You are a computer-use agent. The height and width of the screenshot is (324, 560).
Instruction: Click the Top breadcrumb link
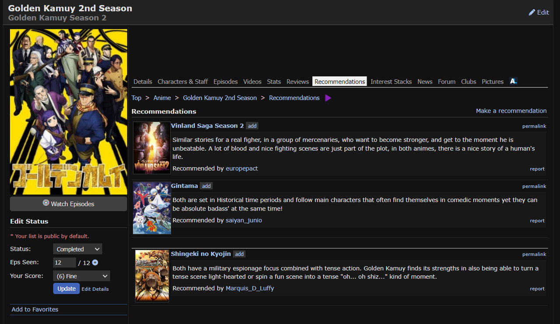(x=136, y=98)
